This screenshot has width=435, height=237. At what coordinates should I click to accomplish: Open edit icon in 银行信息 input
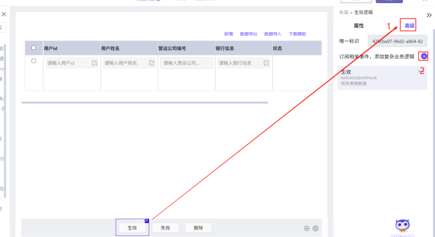click(x=267, y=63)
